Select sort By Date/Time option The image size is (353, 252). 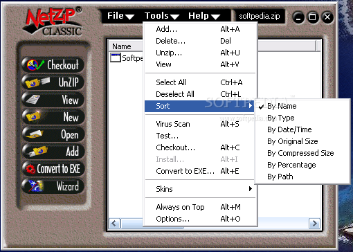point(302,129)
